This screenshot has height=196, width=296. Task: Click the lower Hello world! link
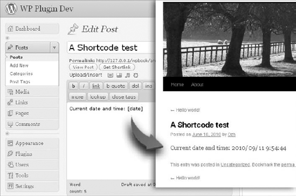[185, 178]
